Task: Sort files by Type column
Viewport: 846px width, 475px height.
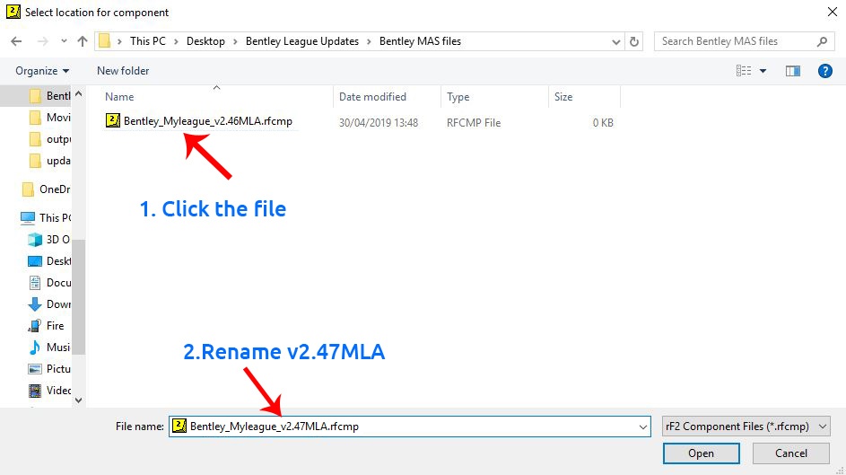Action: pos(458,97)
